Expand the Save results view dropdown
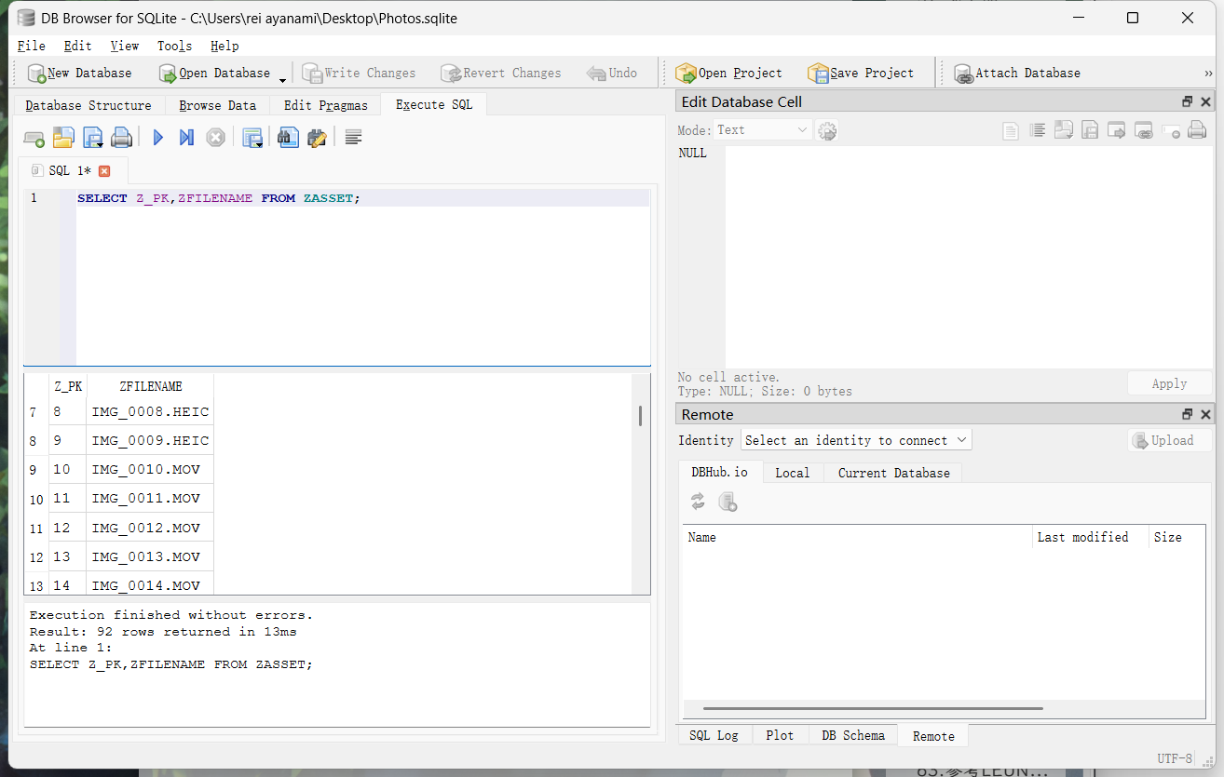Screen dimensions: 1224x777 pos(259,144)
